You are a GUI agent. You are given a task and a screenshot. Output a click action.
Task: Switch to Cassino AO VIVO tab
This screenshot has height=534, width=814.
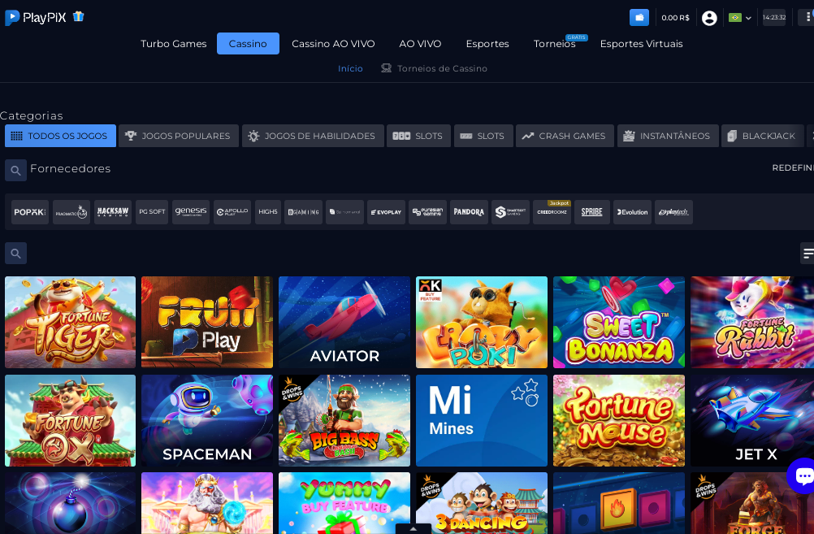333,44
